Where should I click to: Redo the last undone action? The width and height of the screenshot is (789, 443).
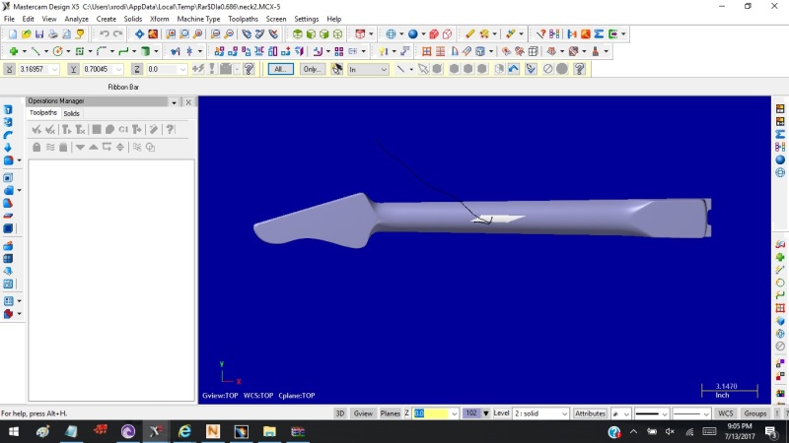coord(117,34)
